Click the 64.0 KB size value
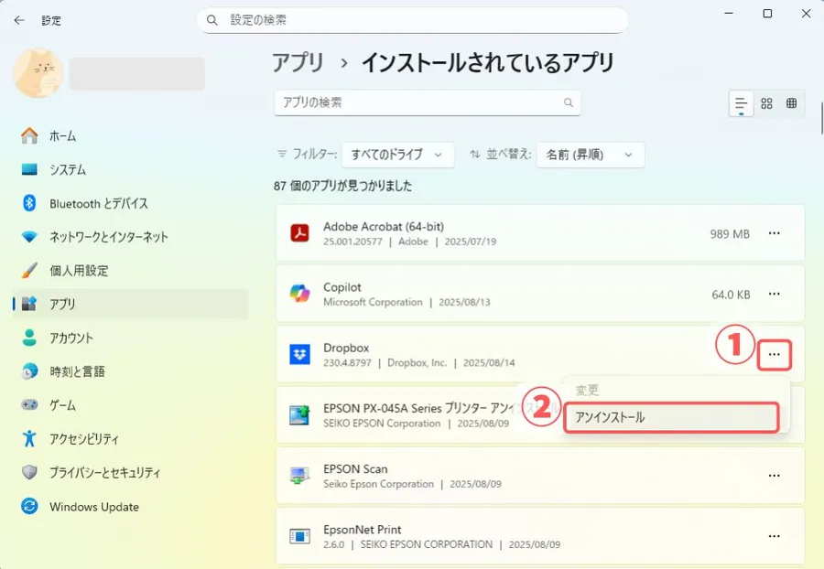 pos(731,295)
